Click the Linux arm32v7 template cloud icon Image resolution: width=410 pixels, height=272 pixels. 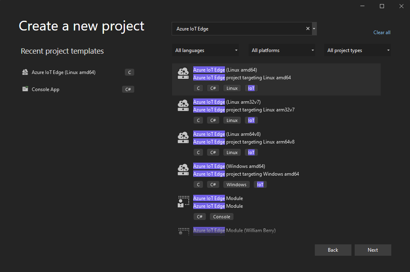pyautogui.click(x=183, y=106)
